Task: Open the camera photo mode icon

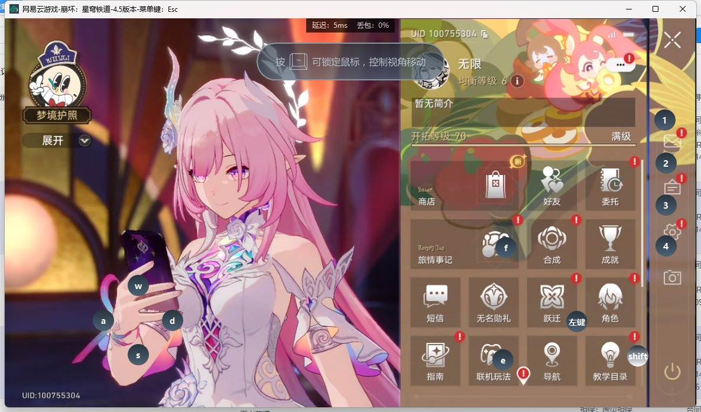Action: pyautogui.click(x=672, y=277)
